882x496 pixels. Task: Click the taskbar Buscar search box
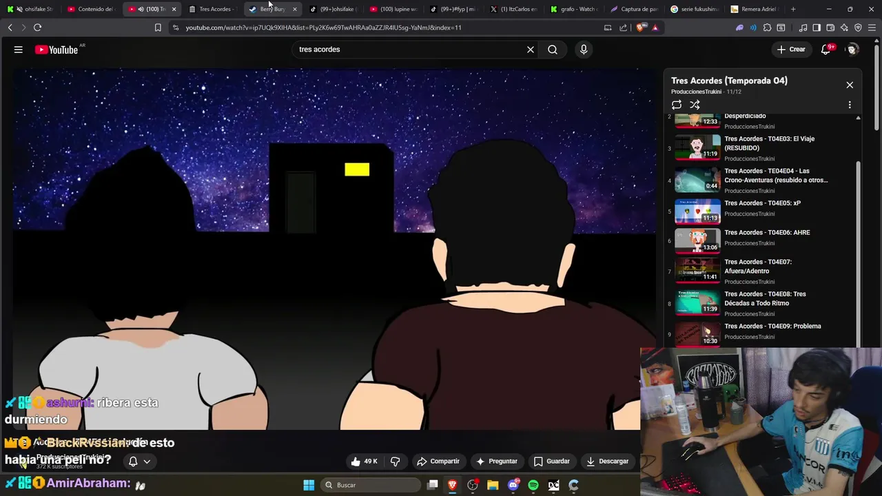[371, 485]
